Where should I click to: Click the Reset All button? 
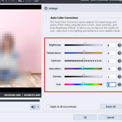click(x=111, y=107)
